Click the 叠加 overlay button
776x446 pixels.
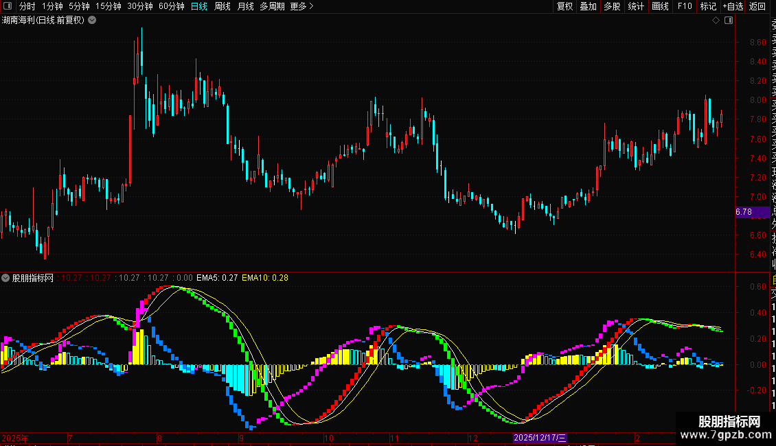pos(589,6)
